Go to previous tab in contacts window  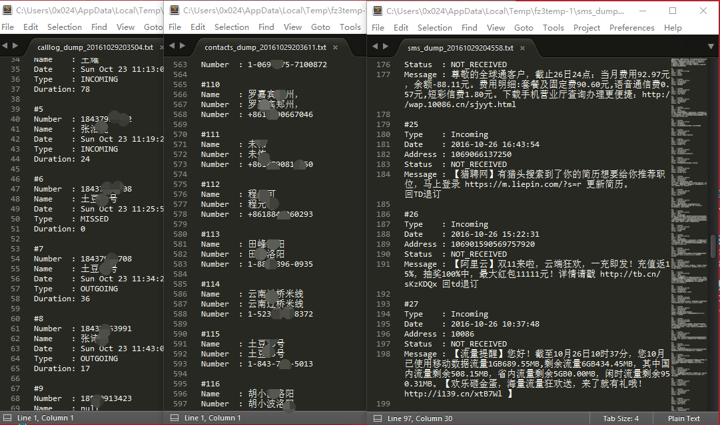[172, 46]
